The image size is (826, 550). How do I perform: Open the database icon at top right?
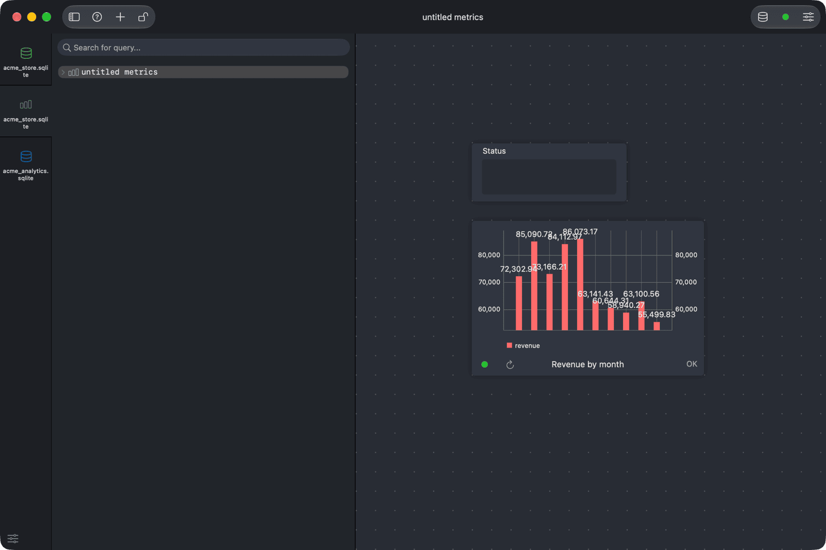[763, 17]
